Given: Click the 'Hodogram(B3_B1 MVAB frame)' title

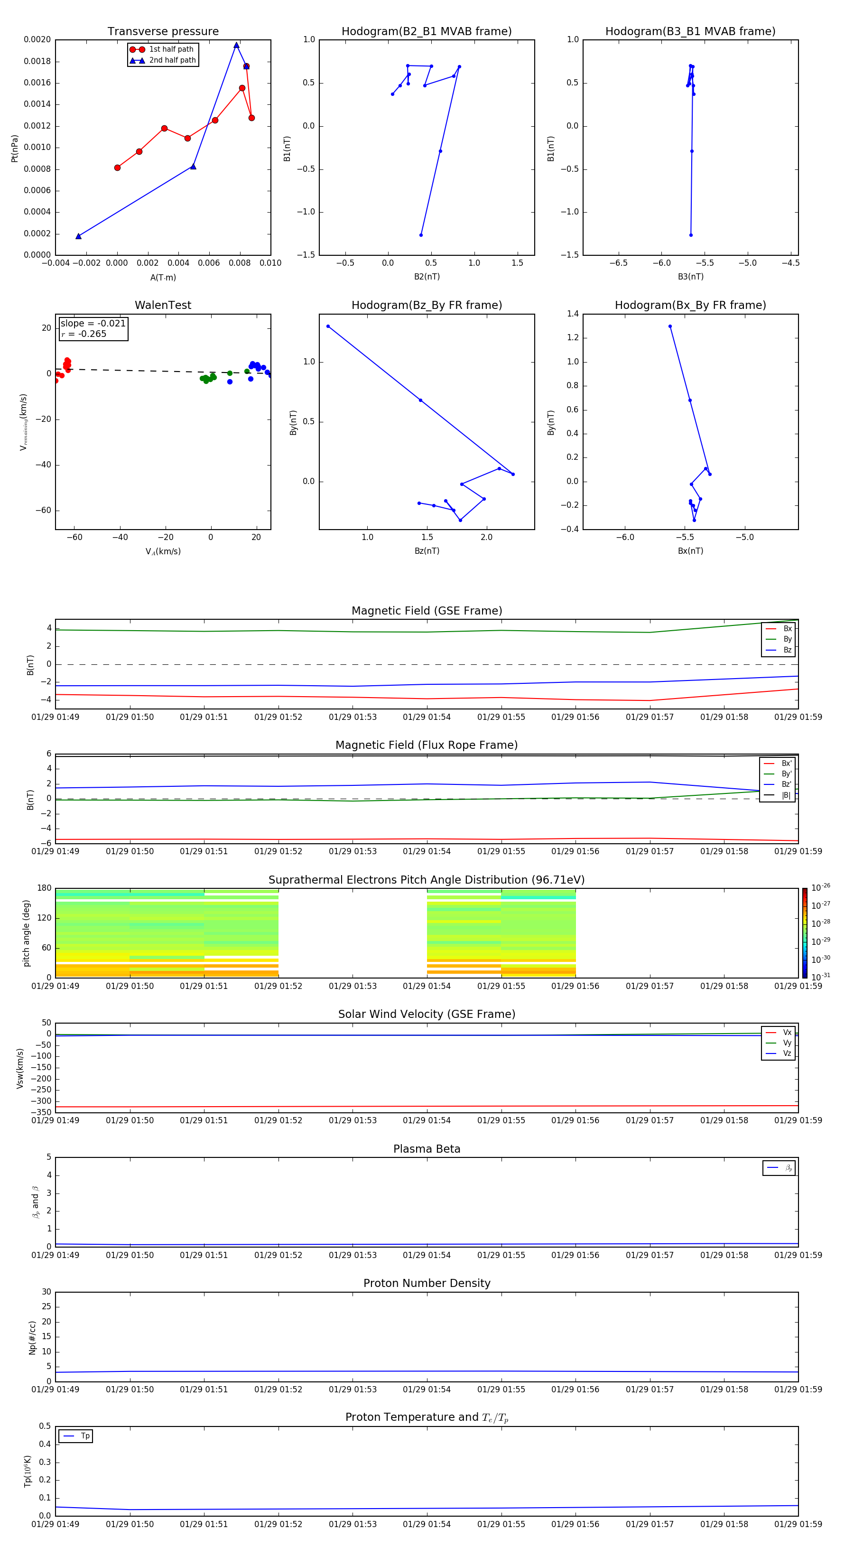Looking at the screenshot, I should pos(690,32).
